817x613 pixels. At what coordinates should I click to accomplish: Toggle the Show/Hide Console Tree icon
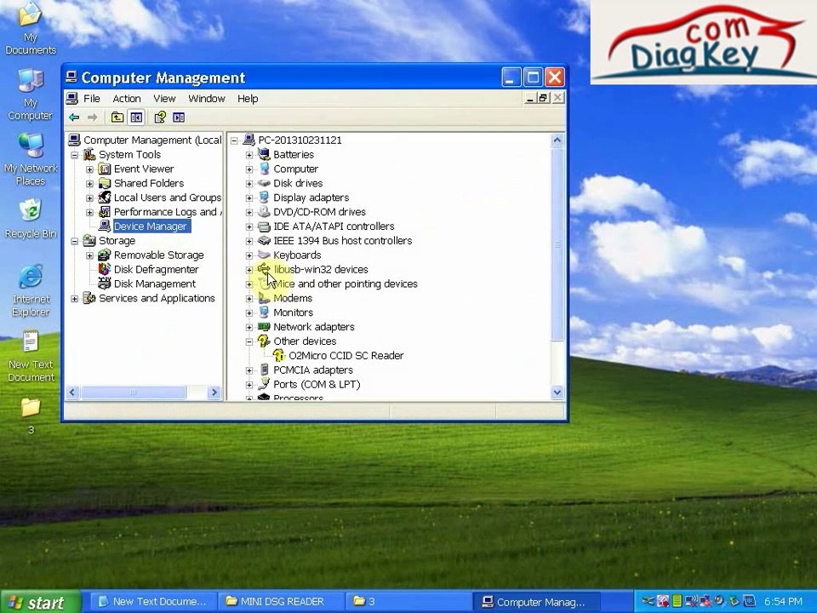136,117
